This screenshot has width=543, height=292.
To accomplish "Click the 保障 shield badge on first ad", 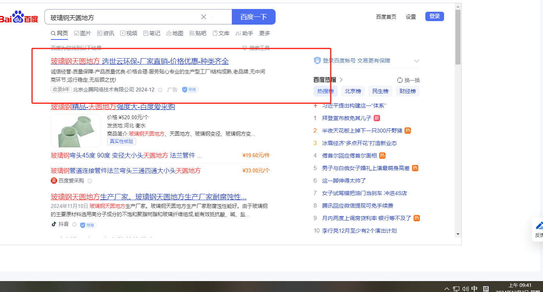I will click(x=190, y=90).
